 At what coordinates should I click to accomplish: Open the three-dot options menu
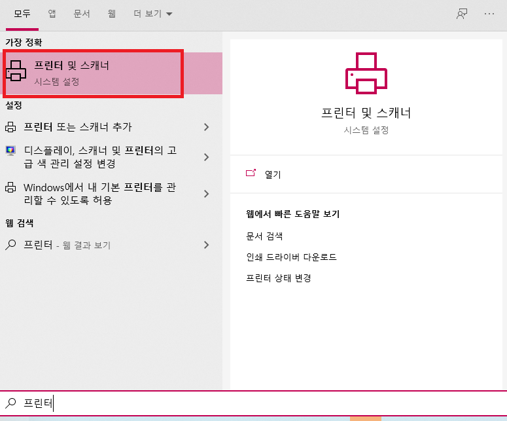click(489, 14)
